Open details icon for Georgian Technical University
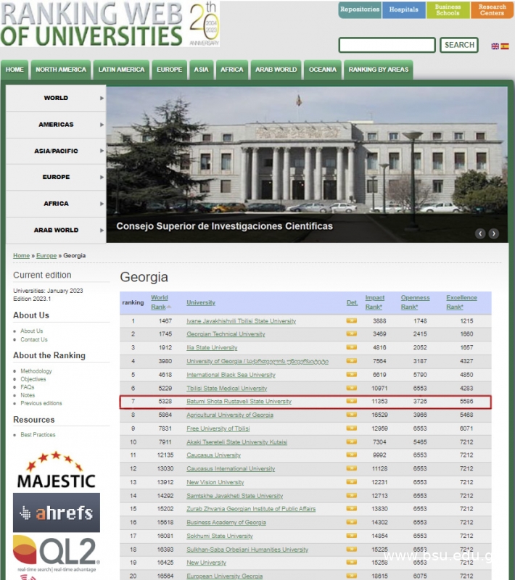Screen dimensions: 515x580 352,334
